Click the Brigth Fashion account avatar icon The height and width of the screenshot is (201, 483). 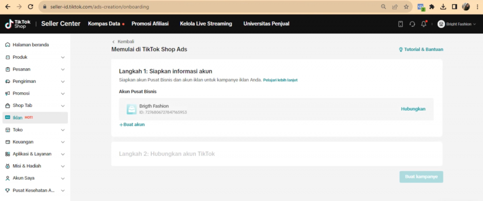tap(132, 109)
